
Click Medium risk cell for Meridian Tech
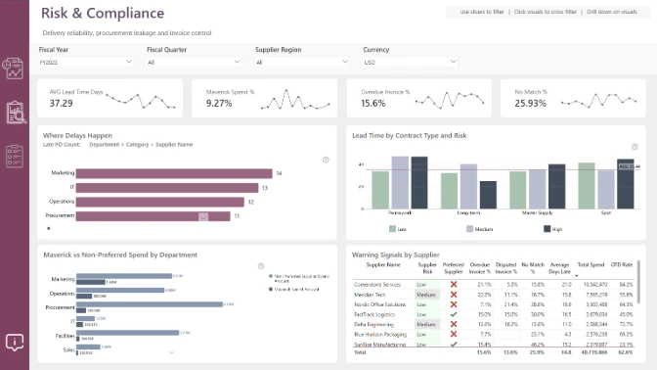[x=427, y=295]
